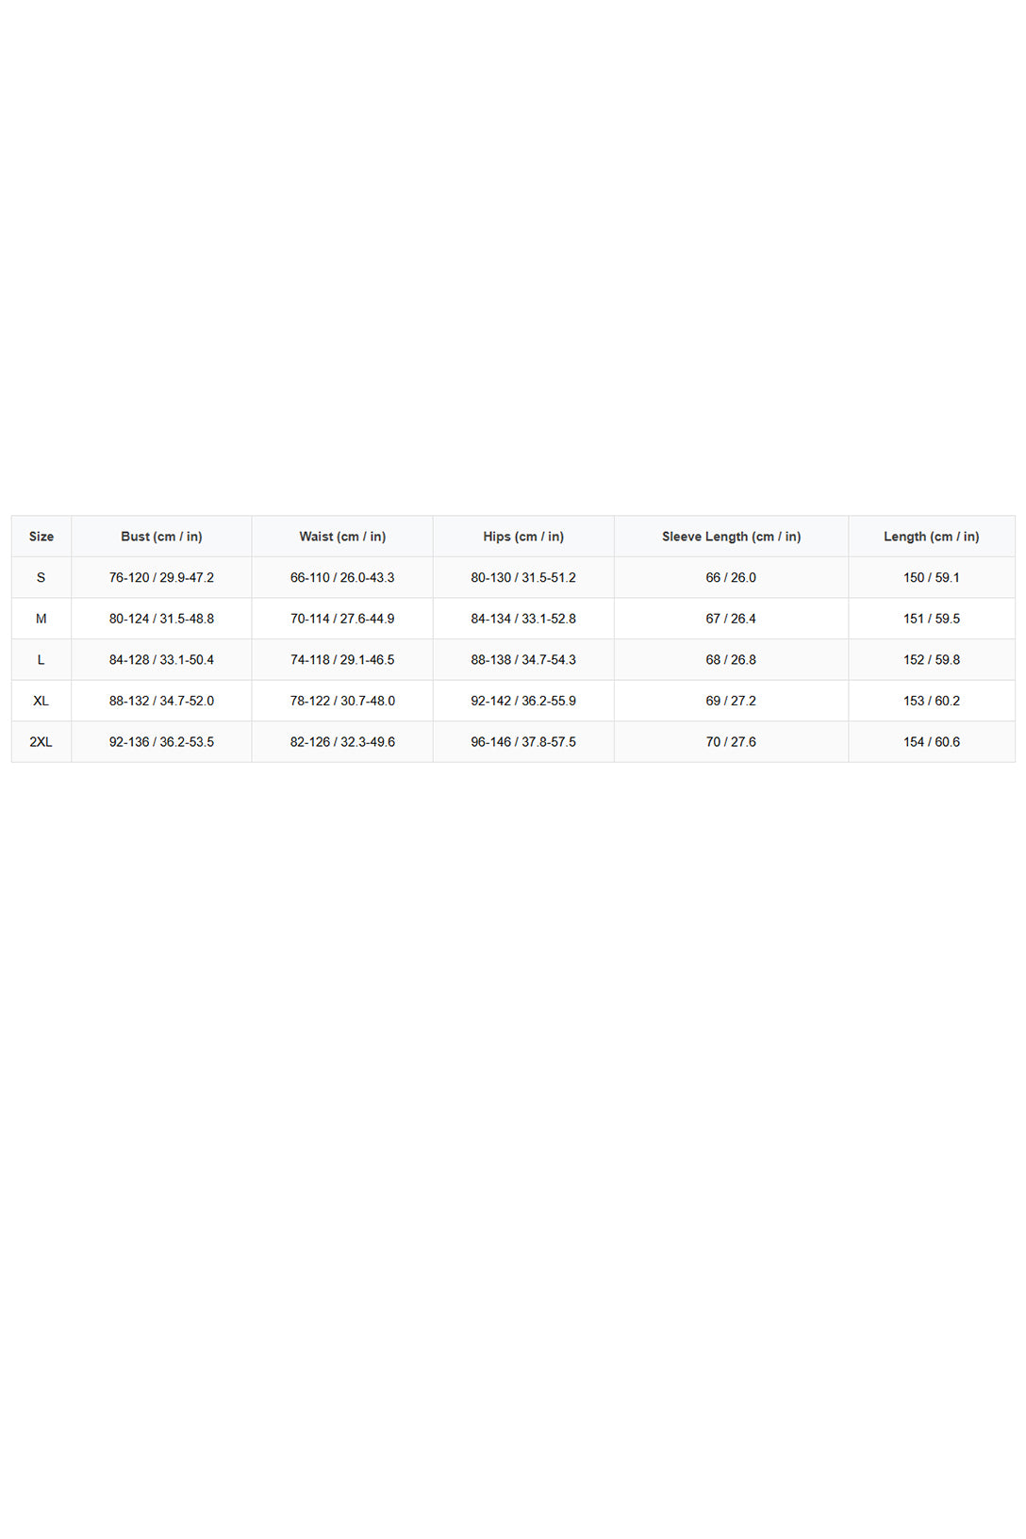Select bust value 76-120 / 29.9-47.2
This screenshot has width=1026, height=1539.
[161, 577]
